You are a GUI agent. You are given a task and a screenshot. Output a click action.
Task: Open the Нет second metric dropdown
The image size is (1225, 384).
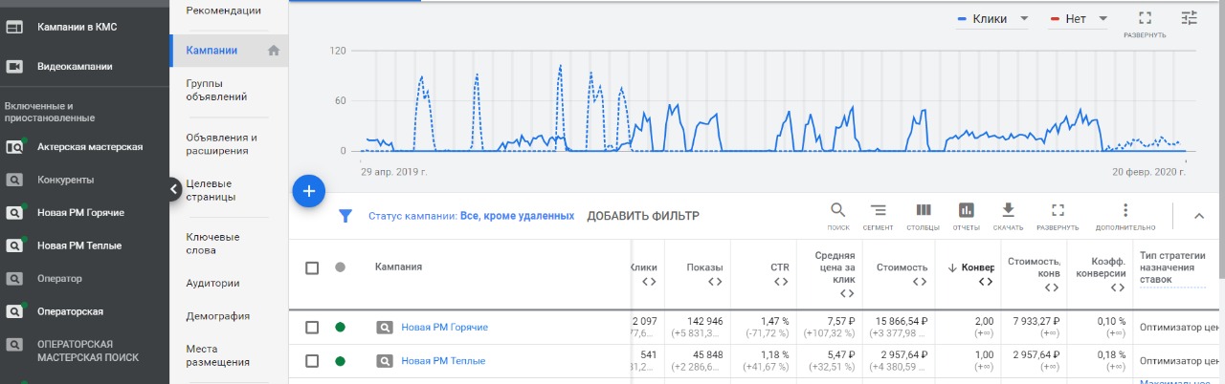[x=1078, y=18]
